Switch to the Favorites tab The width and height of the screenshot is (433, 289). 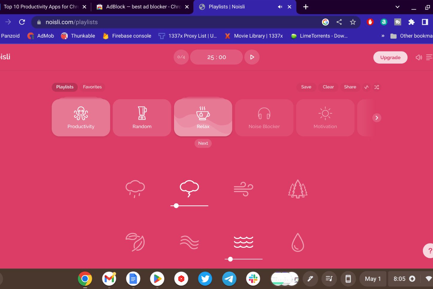coord(92,87)
